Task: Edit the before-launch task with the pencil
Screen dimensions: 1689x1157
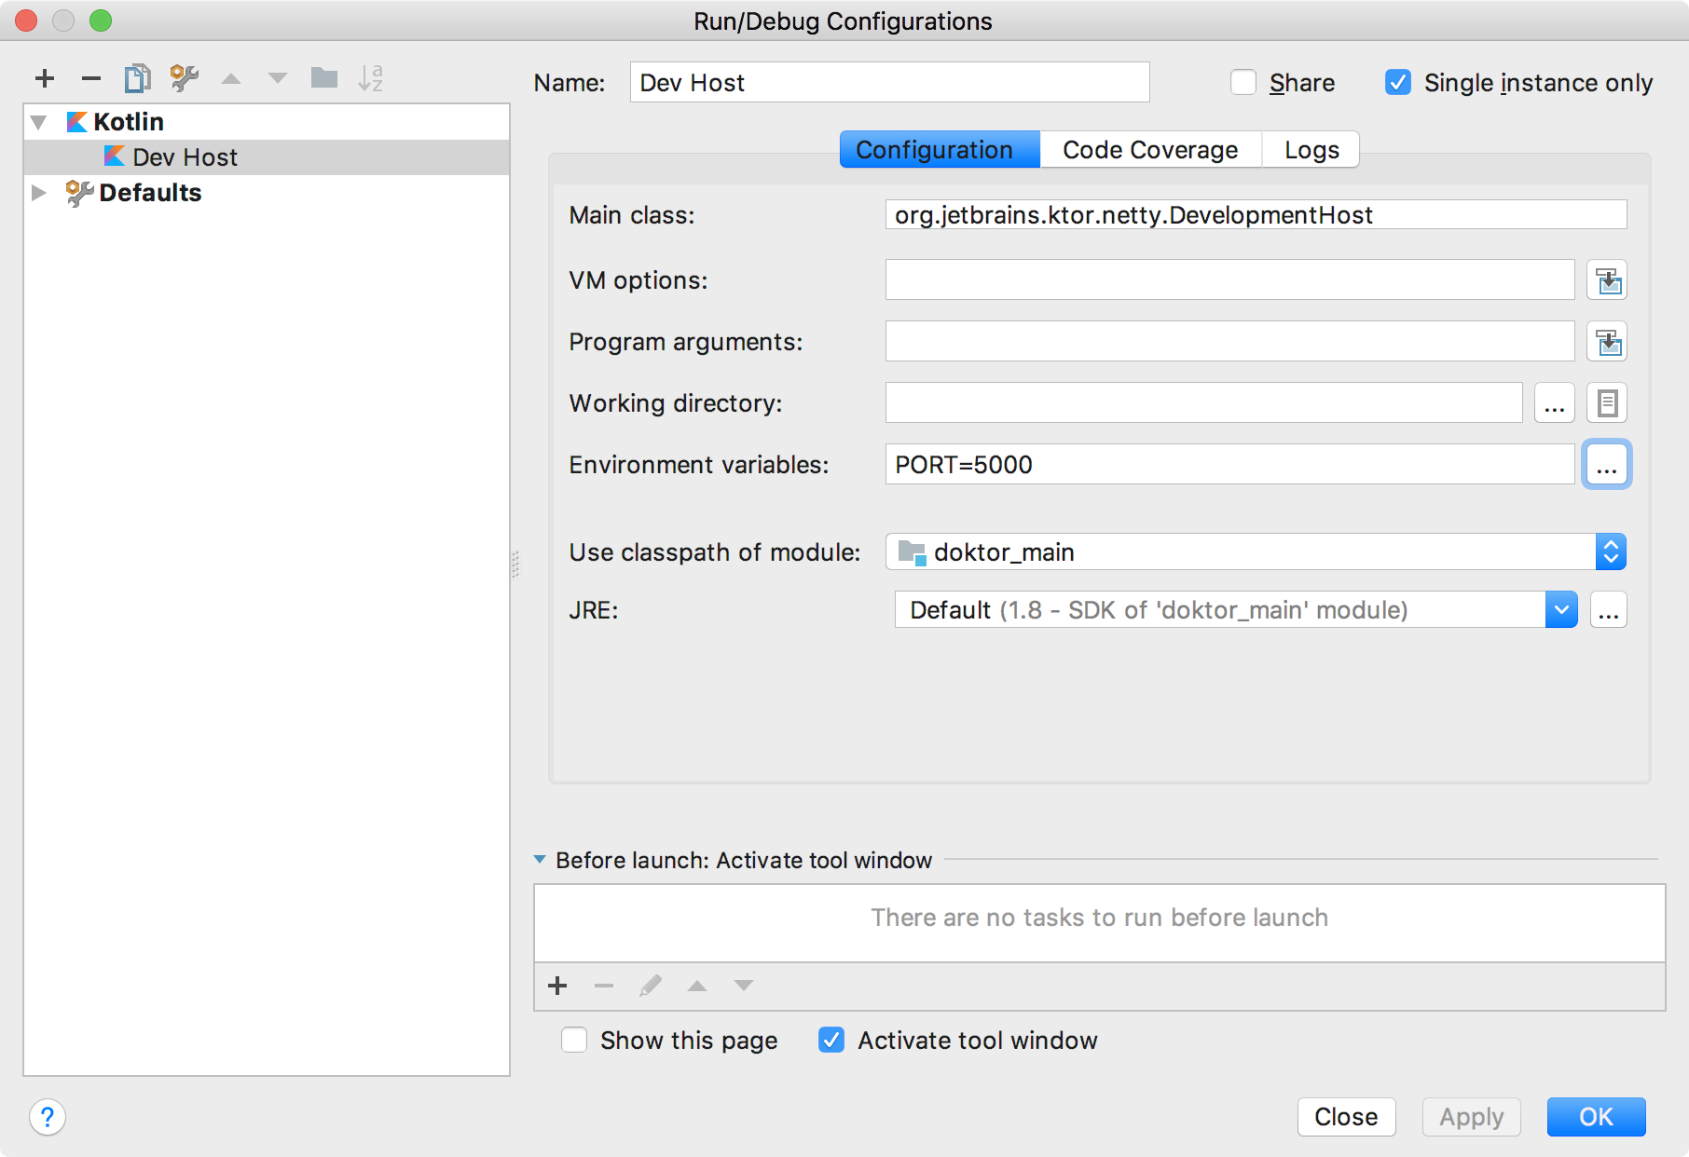Action: tap(651, 986)
